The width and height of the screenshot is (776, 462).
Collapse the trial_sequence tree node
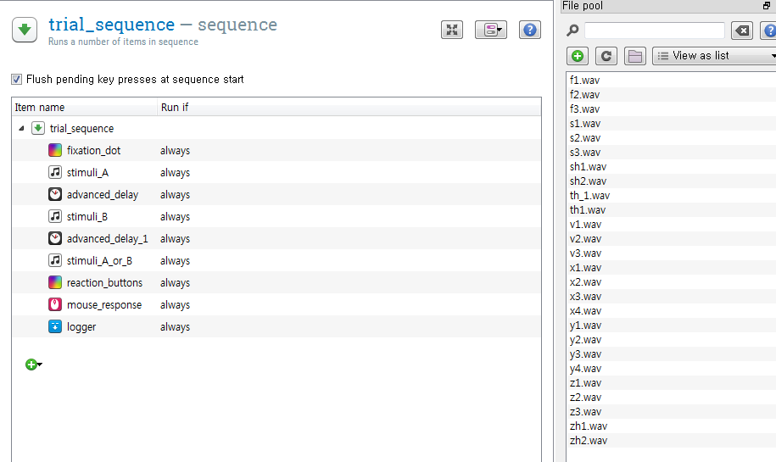coord(21,129)
